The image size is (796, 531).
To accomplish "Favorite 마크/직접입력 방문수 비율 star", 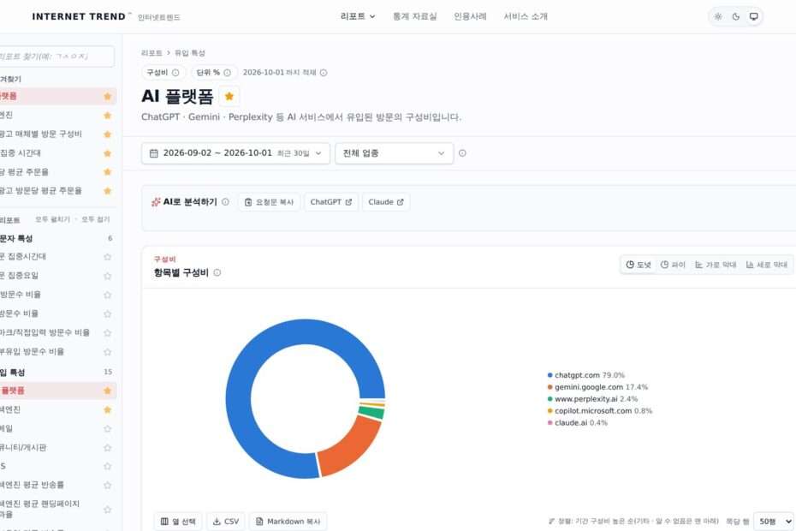I will pos(107,333).
